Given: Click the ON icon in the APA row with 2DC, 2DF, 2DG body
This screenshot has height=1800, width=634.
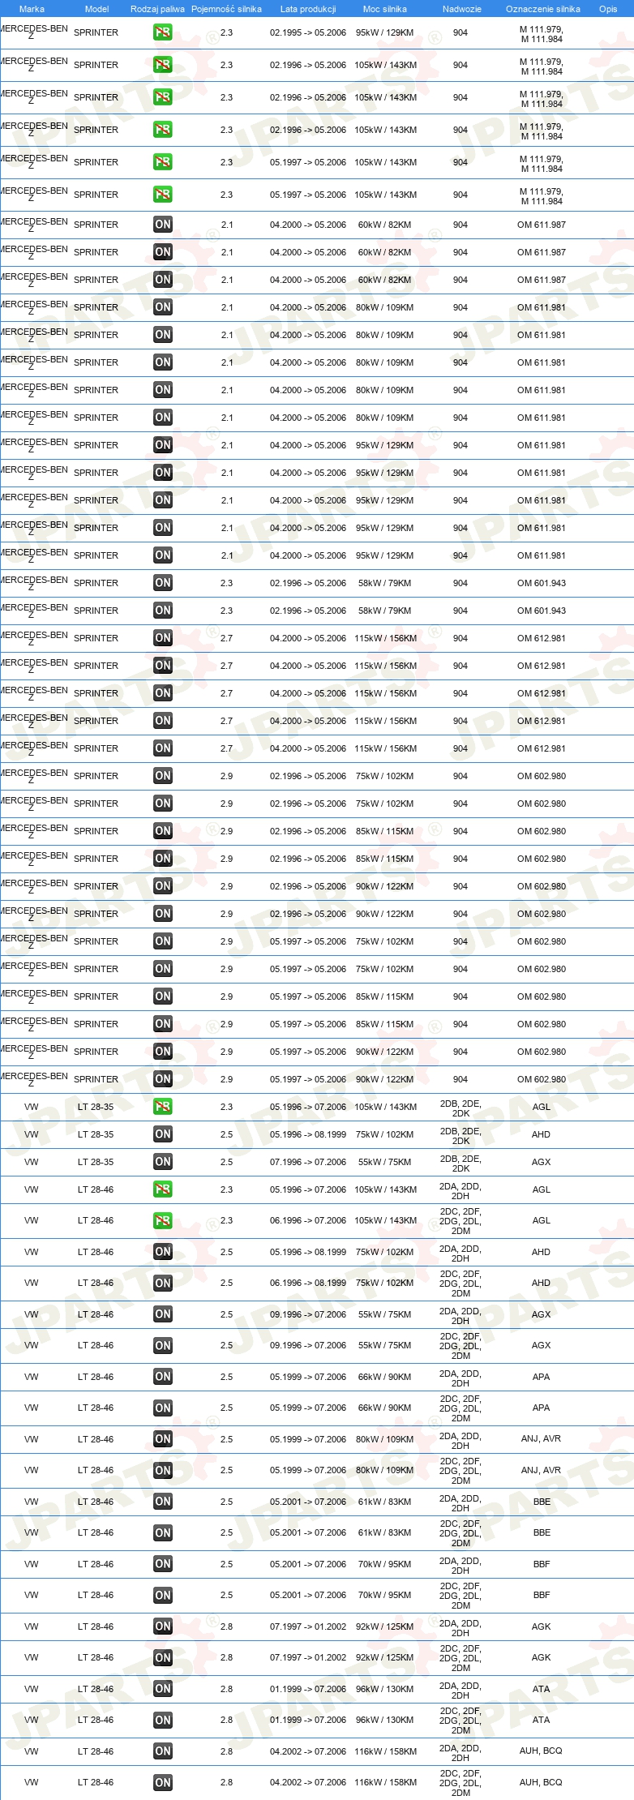Looking at the screenshot, I should (162, 1408).
